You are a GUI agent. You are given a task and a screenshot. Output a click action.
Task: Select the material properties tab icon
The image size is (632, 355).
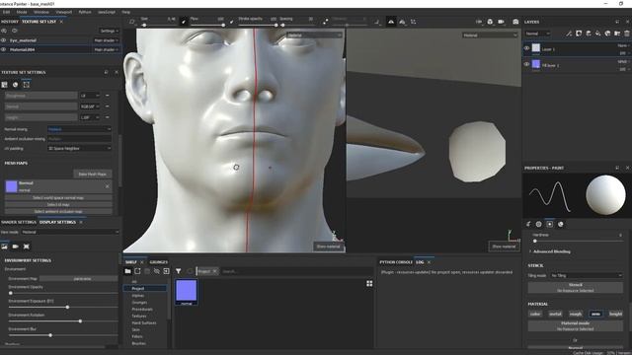(560, 224)
